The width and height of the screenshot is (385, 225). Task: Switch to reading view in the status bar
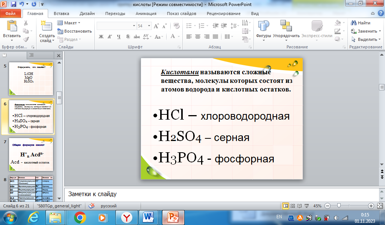(300, 206)
